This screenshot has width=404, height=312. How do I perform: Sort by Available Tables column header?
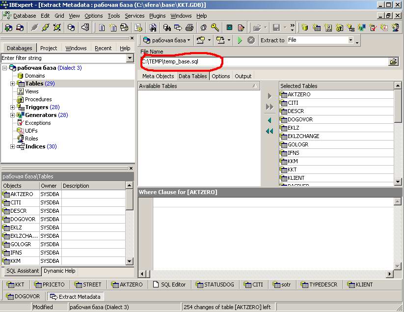(199, 86)
